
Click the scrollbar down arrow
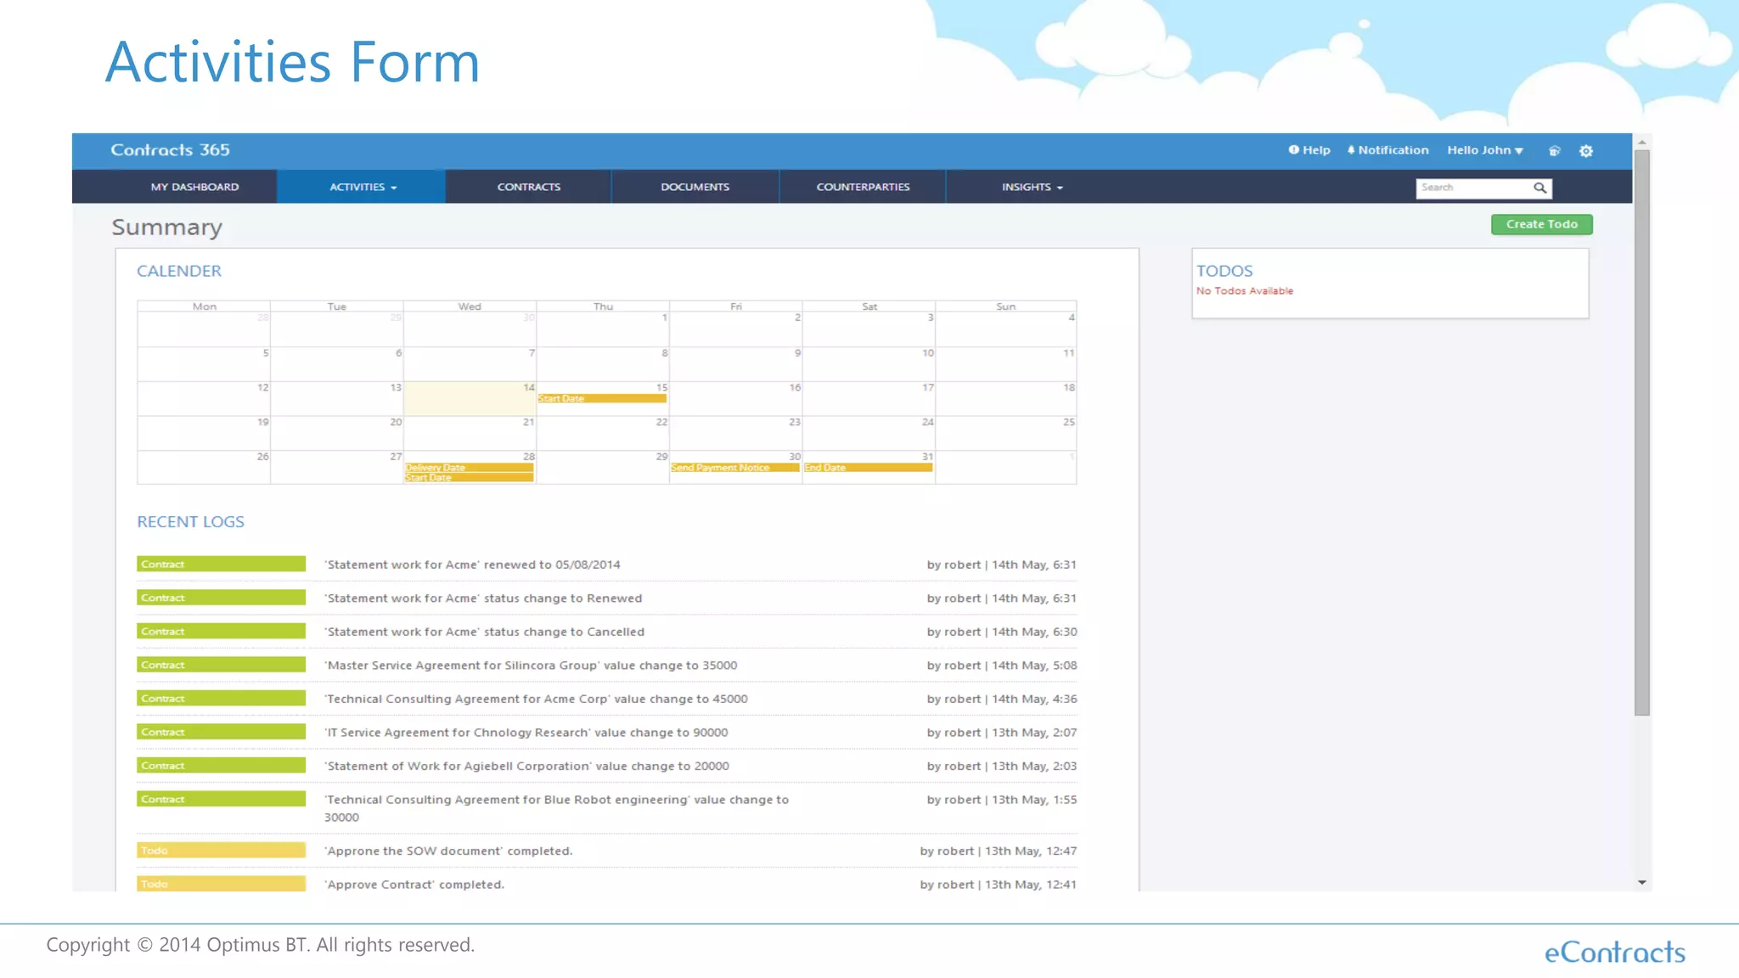[1642, 883]
